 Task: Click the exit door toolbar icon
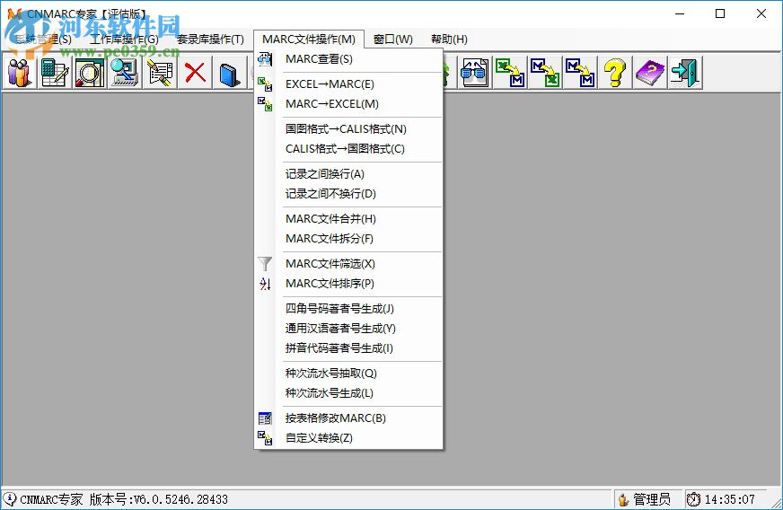(685, 73)
